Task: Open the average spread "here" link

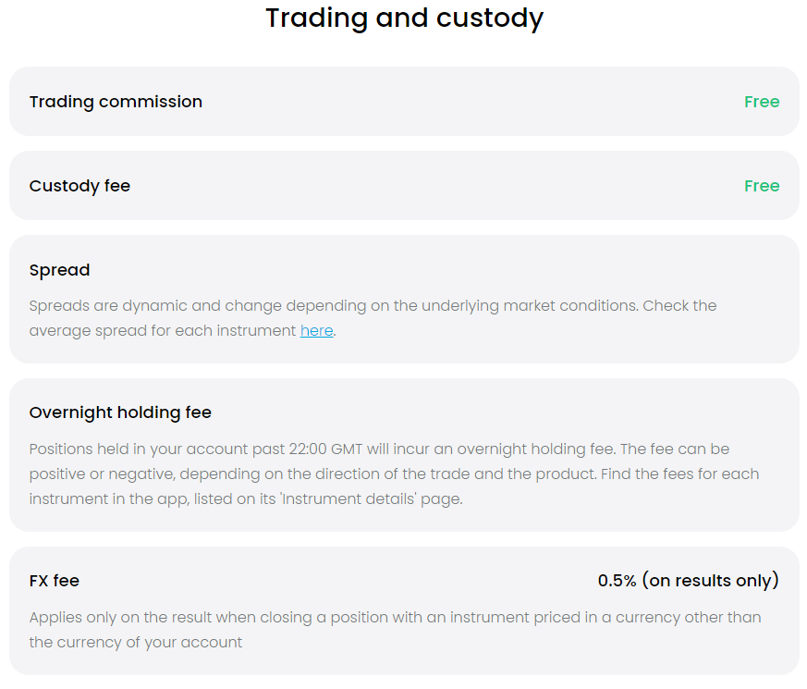Action: coord(316,330)
